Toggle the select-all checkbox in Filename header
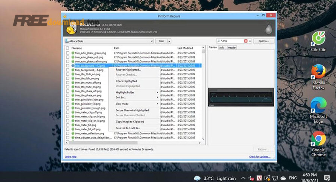Image resolution: width=336 pixels, height=182 pixels. point(68,48)
